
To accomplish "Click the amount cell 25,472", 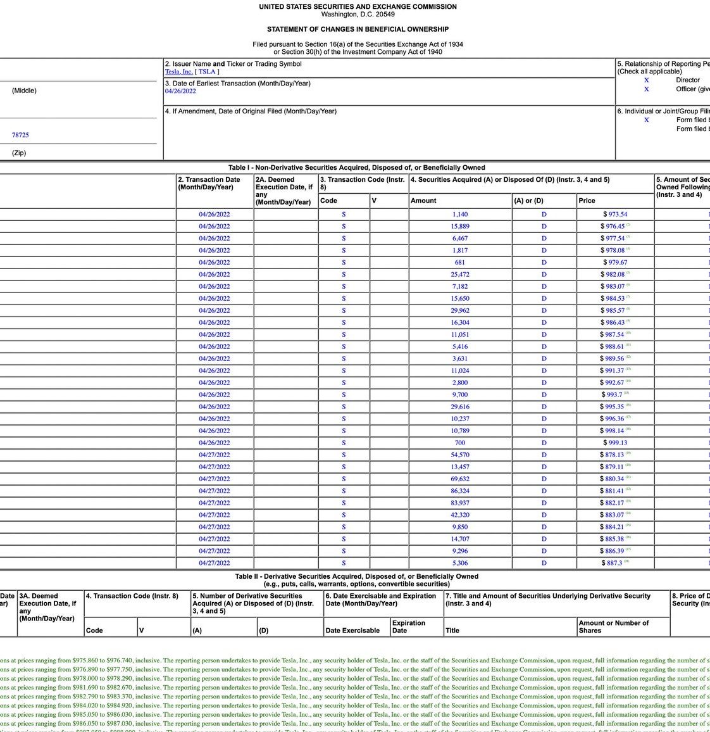I will 460,275.
